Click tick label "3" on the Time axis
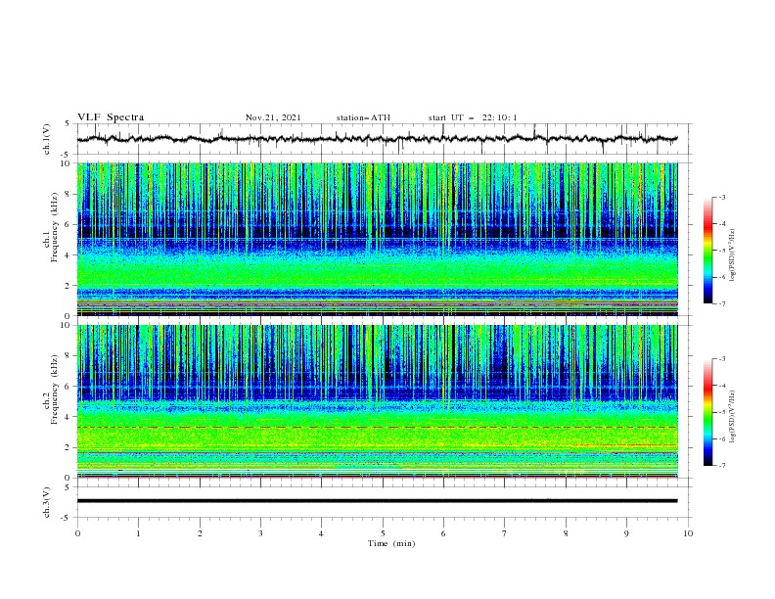 click(x=260, y=533)
